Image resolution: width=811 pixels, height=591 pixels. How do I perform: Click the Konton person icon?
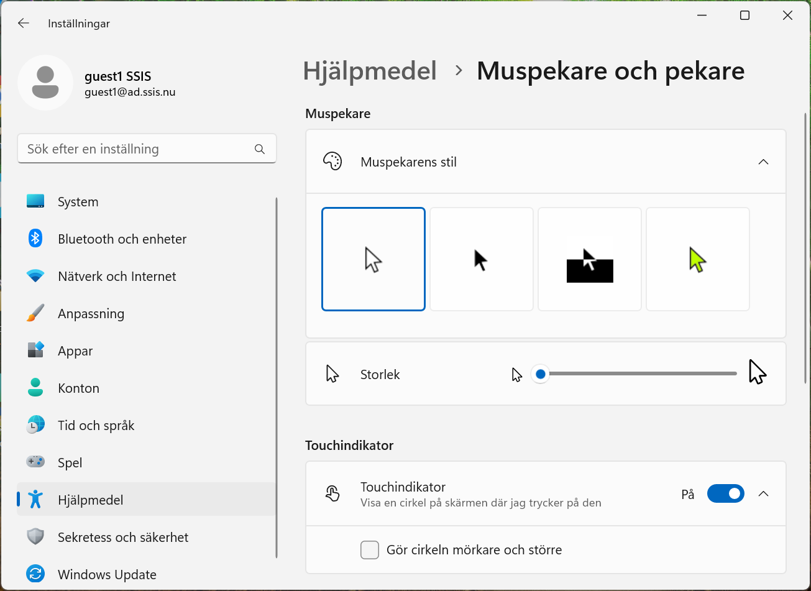click(35, 388)
